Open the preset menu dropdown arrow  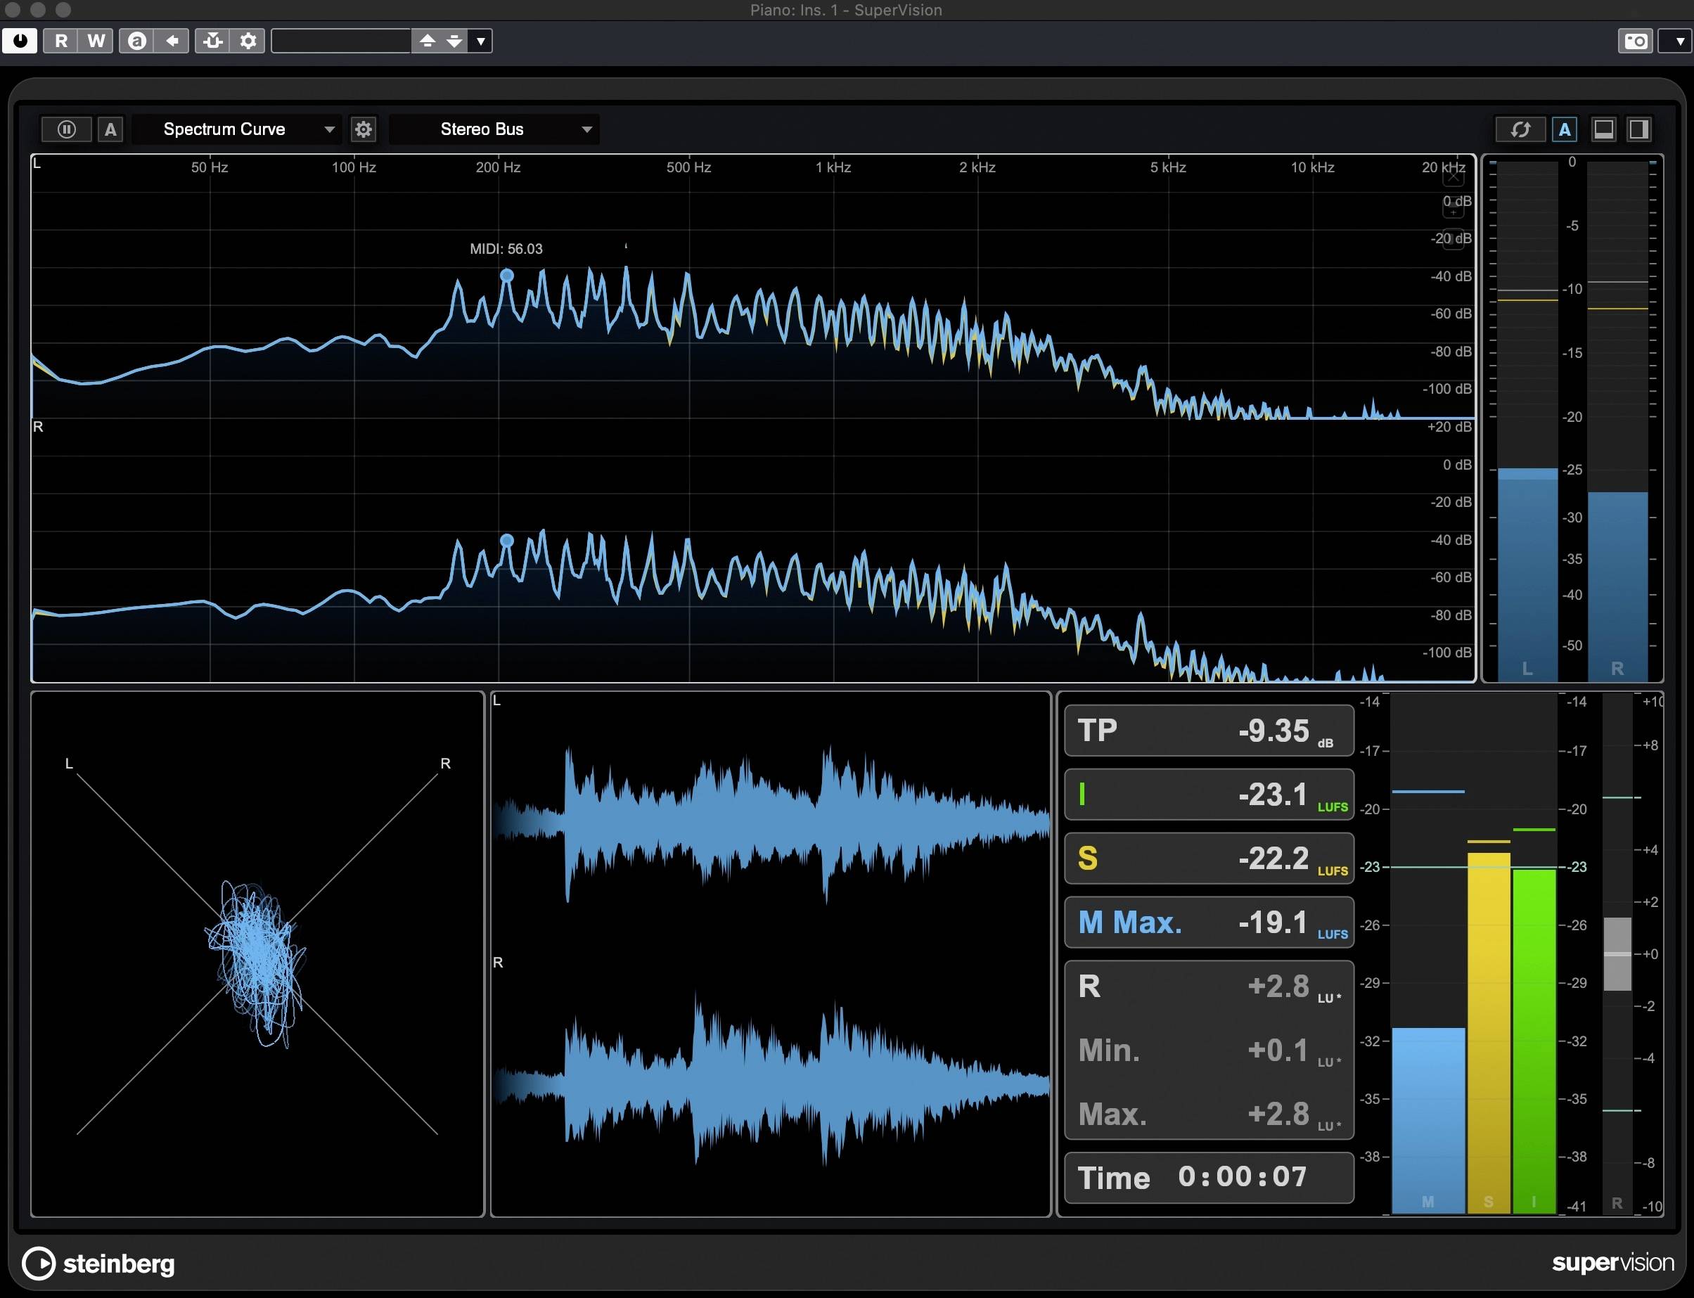click(x=482, y=41)
